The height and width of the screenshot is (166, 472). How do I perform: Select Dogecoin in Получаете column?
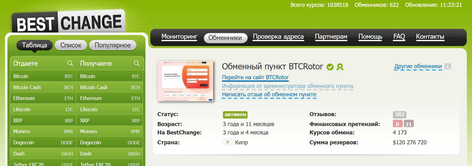click(110, 142)
